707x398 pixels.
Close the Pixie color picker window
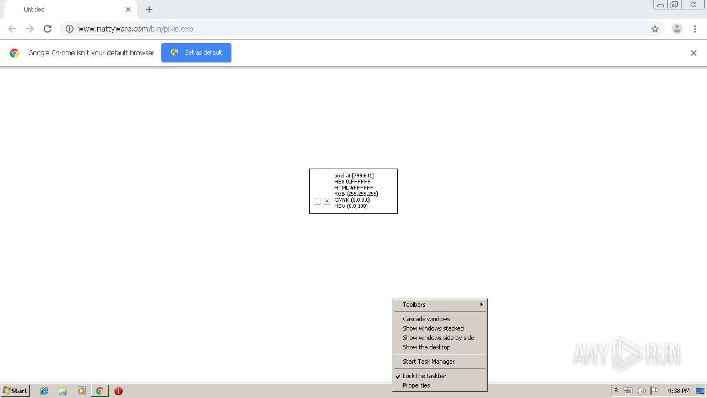(327, 201)
